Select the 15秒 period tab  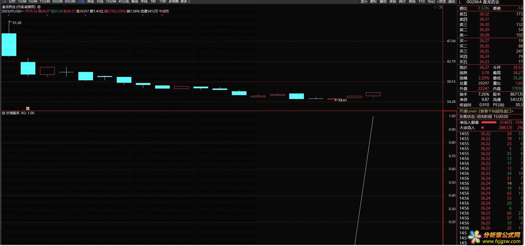tap(163, 1)
